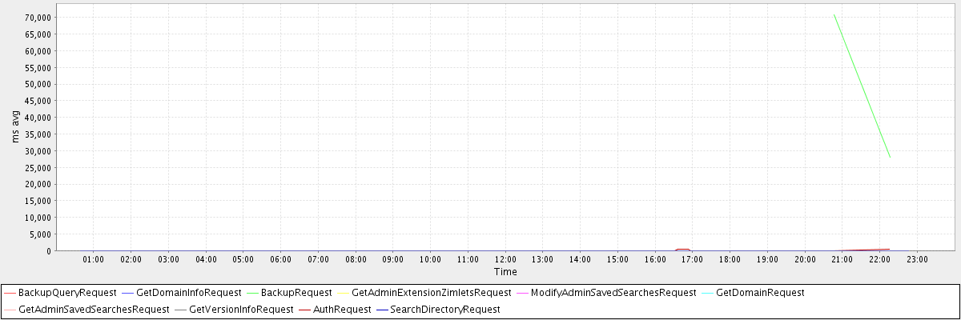
Task: Select the GetAdminExtensionZimletsRequest legend label
Action: pyautogui.click(x=431, y=293)
